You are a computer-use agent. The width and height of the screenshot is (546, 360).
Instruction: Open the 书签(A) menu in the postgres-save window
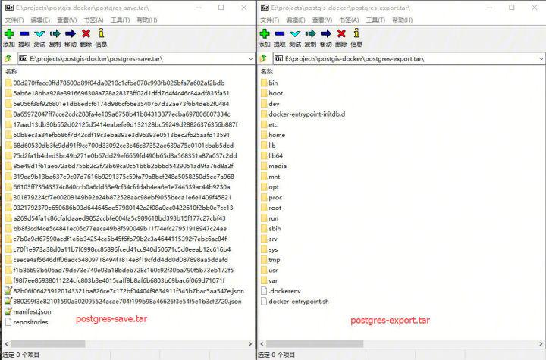[x=94, y=20]
